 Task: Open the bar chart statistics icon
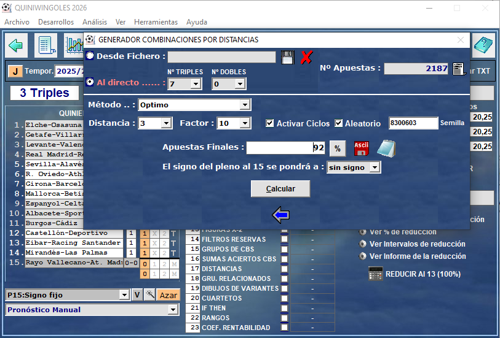click(x=74, y=45)
